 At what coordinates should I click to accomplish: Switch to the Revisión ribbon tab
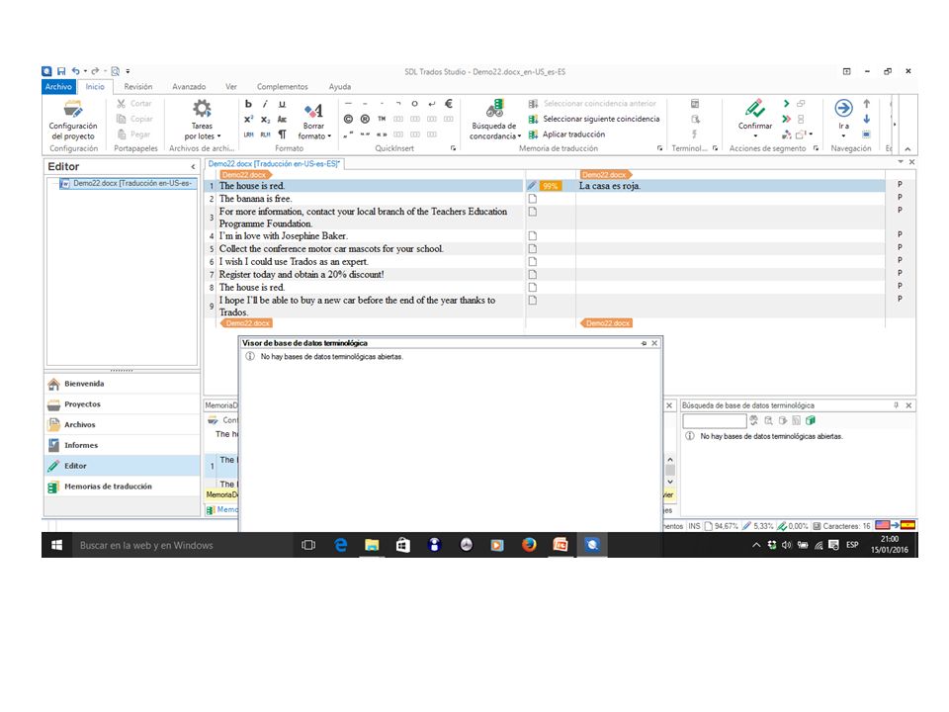138,87
